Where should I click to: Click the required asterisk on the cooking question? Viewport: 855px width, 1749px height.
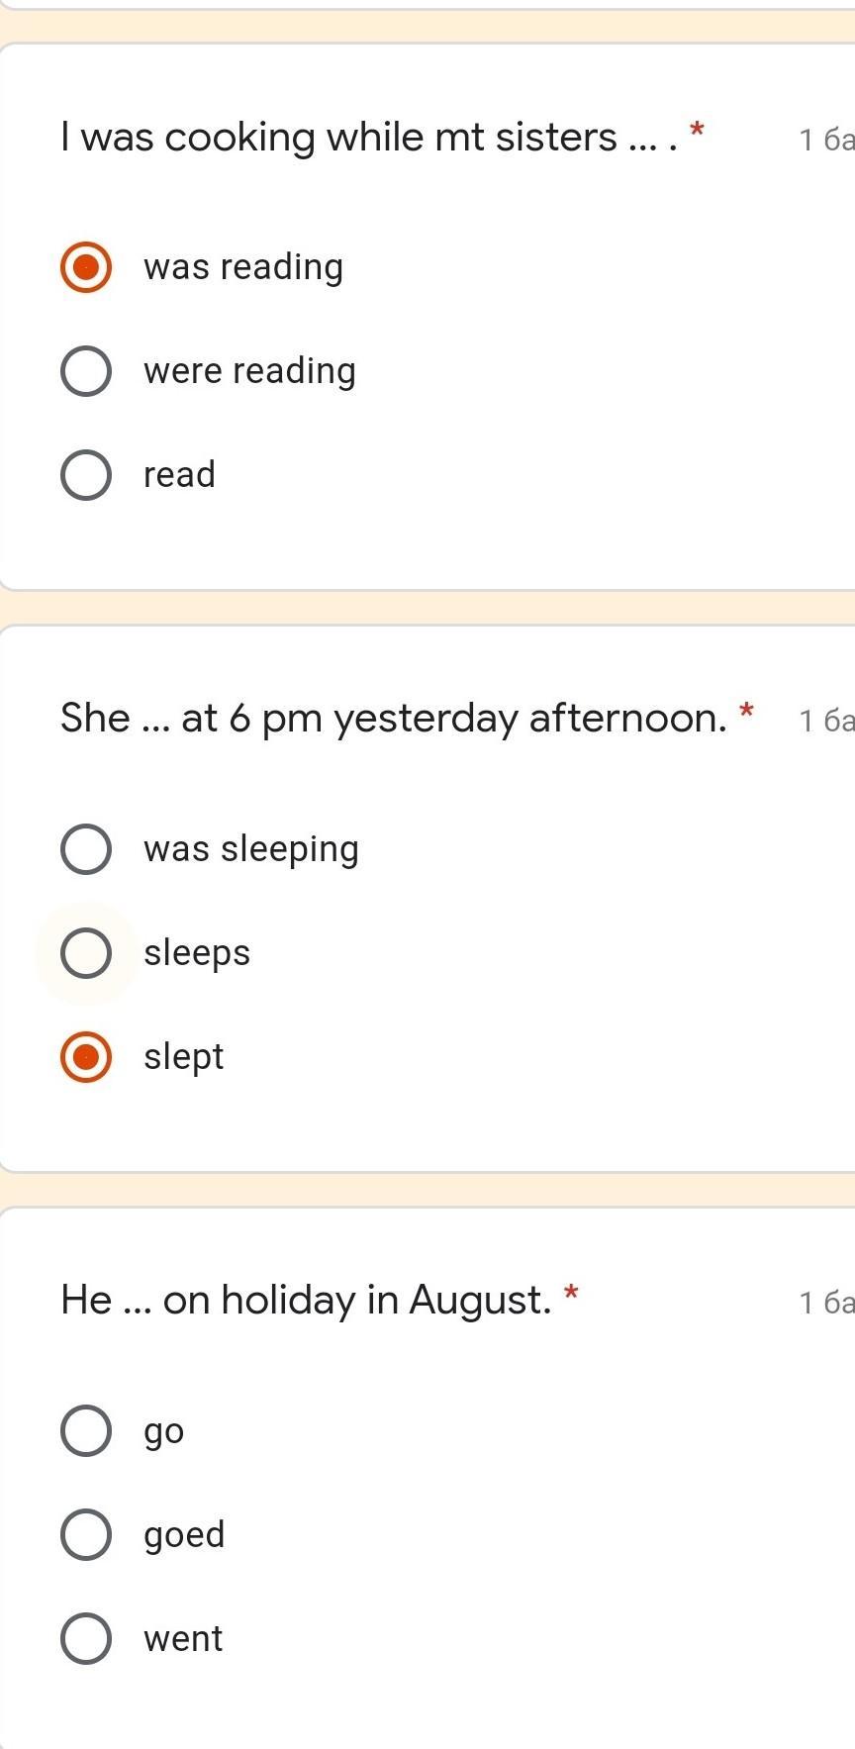coord(697,131)
